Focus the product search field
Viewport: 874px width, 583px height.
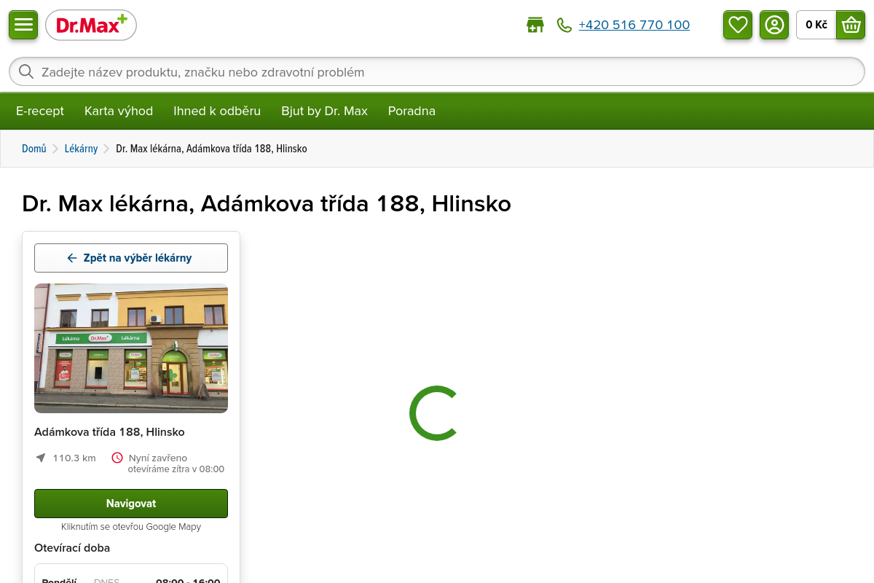(437, 71)
